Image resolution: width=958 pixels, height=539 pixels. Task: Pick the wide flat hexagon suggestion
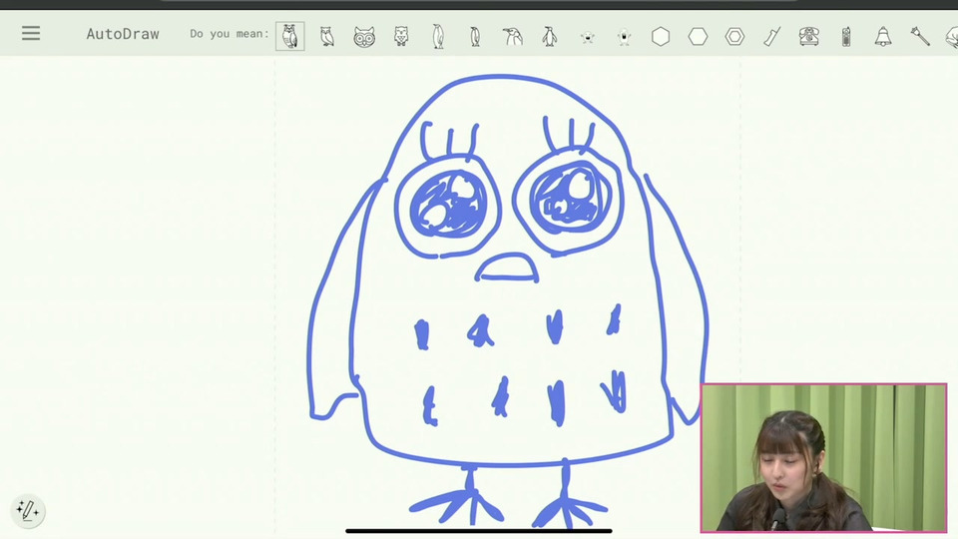click(x=698, y=37)
